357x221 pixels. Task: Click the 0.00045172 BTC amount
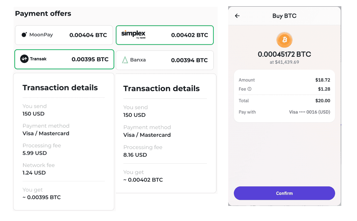pyautogui.click(x=284, y=54)
